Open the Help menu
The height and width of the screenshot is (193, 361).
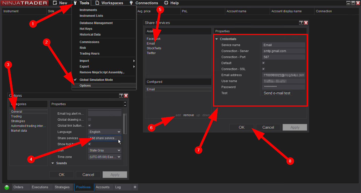point(171,3)
